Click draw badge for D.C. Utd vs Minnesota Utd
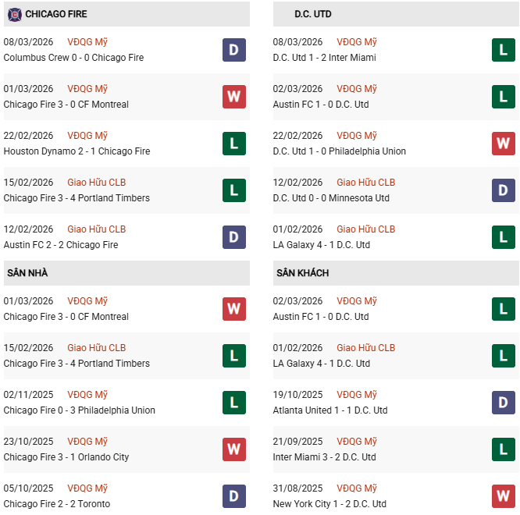Image resolution: width=520 pixels, height=515 pixels. (x=503, y=190)
